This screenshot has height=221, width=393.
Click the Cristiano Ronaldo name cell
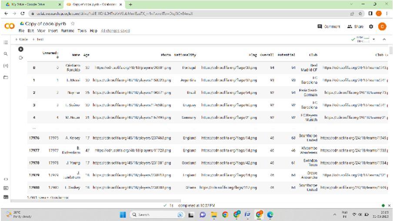coord(73,68)
